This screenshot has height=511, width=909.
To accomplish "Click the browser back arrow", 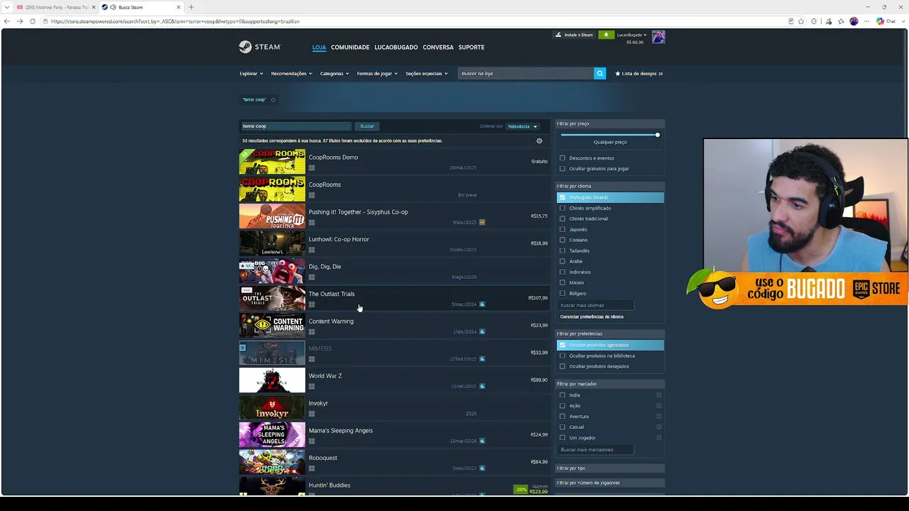I will pyautogui.click(x=7, y=21).
